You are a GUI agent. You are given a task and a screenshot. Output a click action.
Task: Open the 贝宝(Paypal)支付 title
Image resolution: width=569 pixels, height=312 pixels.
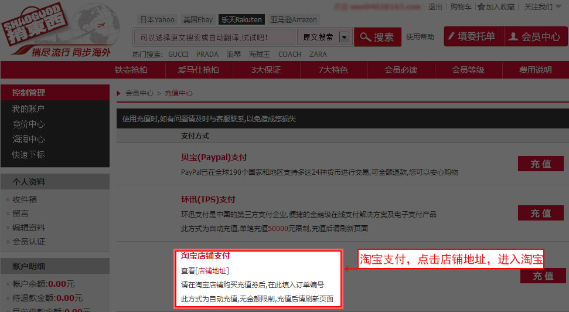tap(214, 157)
